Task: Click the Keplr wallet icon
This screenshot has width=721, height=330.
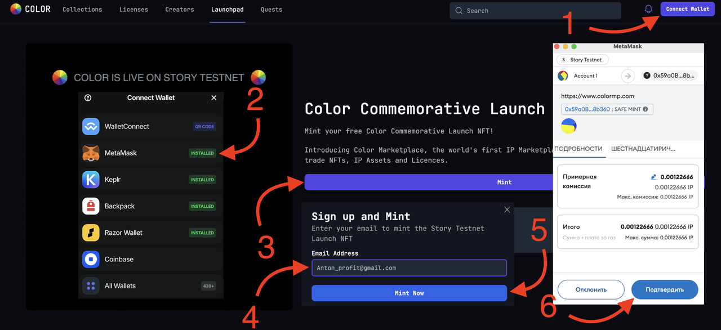Action: tap(91, 180)
